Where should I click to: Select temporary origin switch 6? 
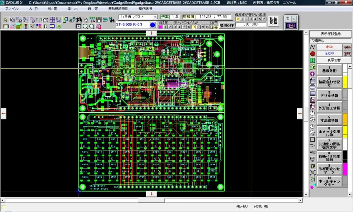[264, 19]
